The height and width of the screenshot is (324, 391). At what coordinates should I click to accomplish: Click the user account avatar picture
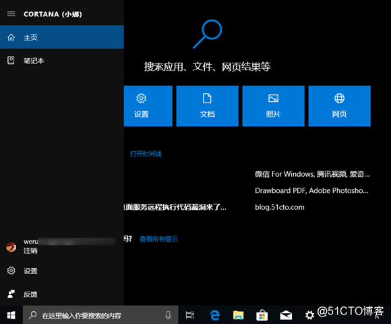[x=11, y=247]
